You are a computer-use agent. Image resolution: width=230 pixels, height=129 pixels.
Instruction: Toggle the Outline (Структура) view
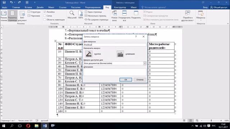coord(34,12)
